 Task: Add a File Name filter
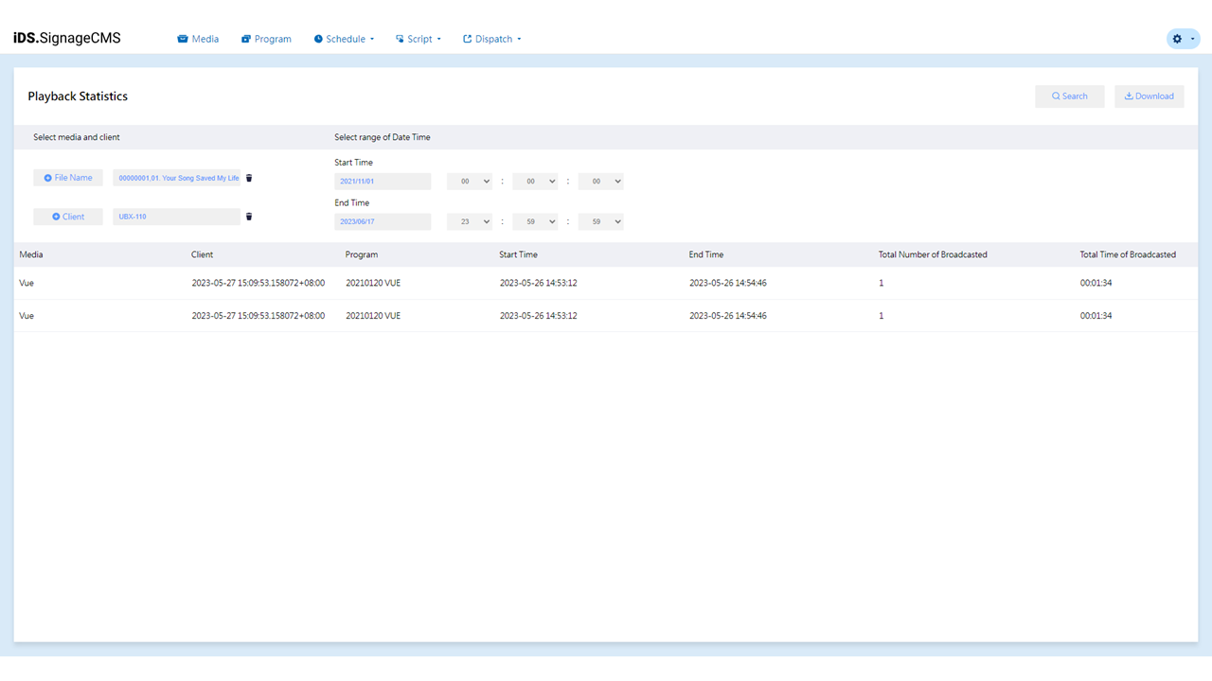pyautogui.click(x=68, y=178)
